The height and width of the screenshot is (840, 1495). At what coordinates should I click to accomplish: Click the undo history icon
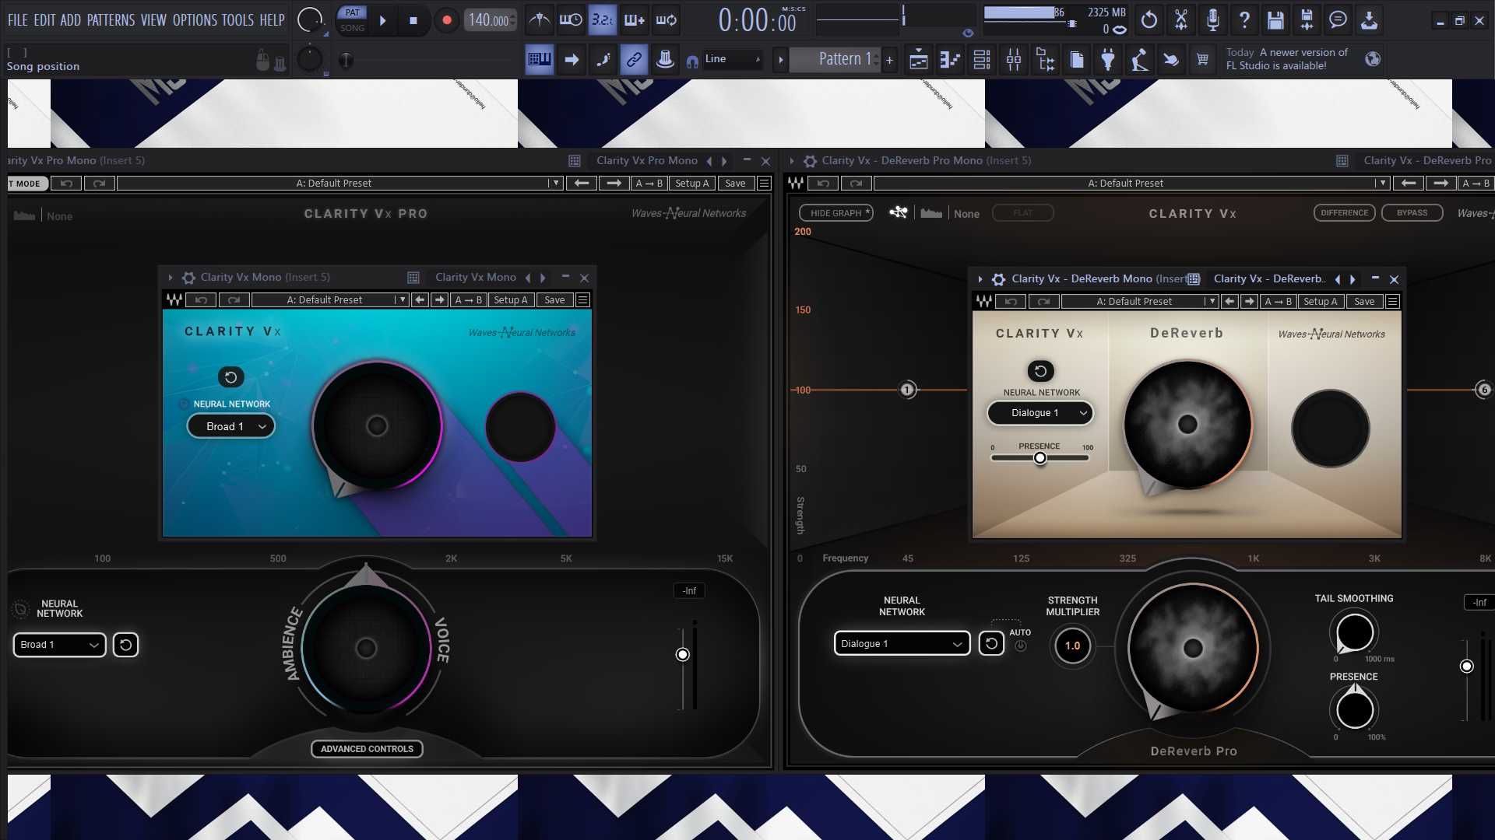[x=1149, y=20]
